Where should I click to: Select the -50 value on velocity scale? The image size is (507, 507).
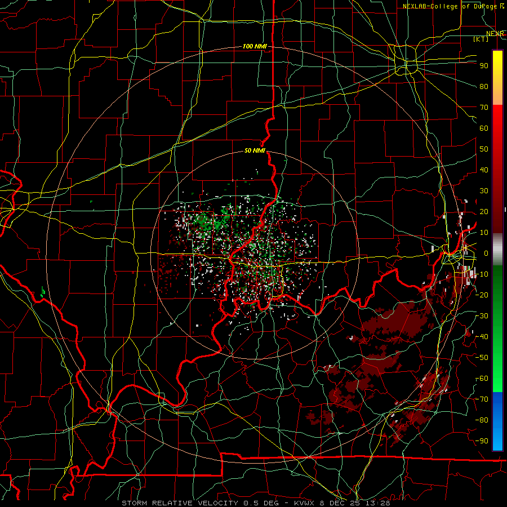click(x=482, y=358)
